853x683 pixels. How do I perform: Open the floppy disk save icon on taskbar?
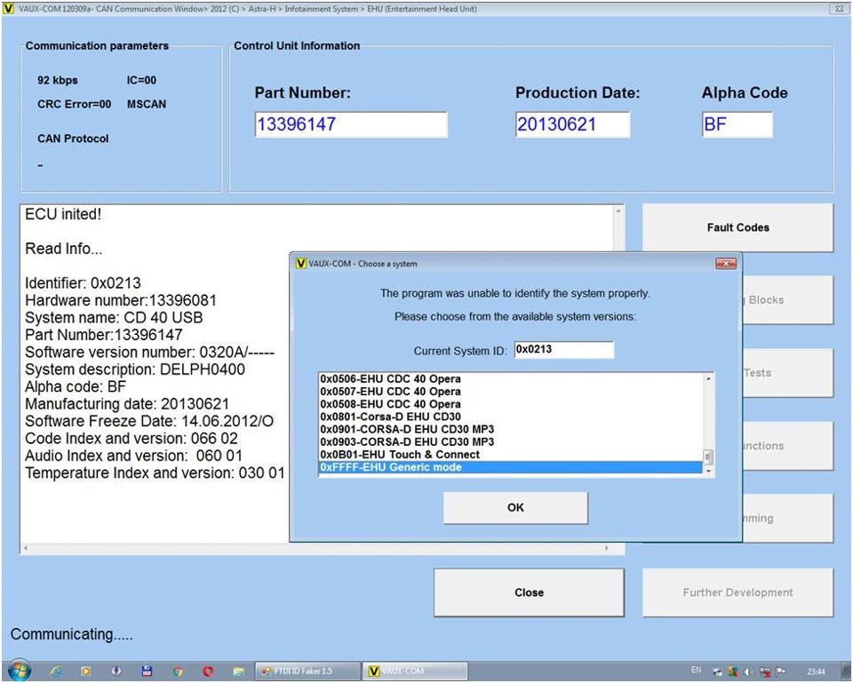pos(147,671)
